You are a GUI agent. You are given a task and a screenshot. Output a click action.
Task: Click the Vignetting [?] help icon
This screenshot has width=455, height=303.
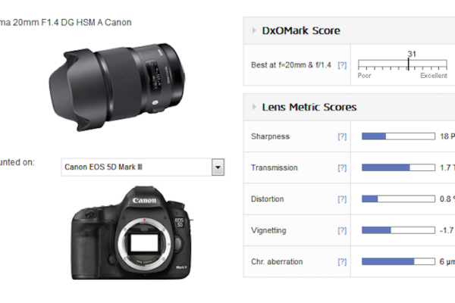point(342,230)
